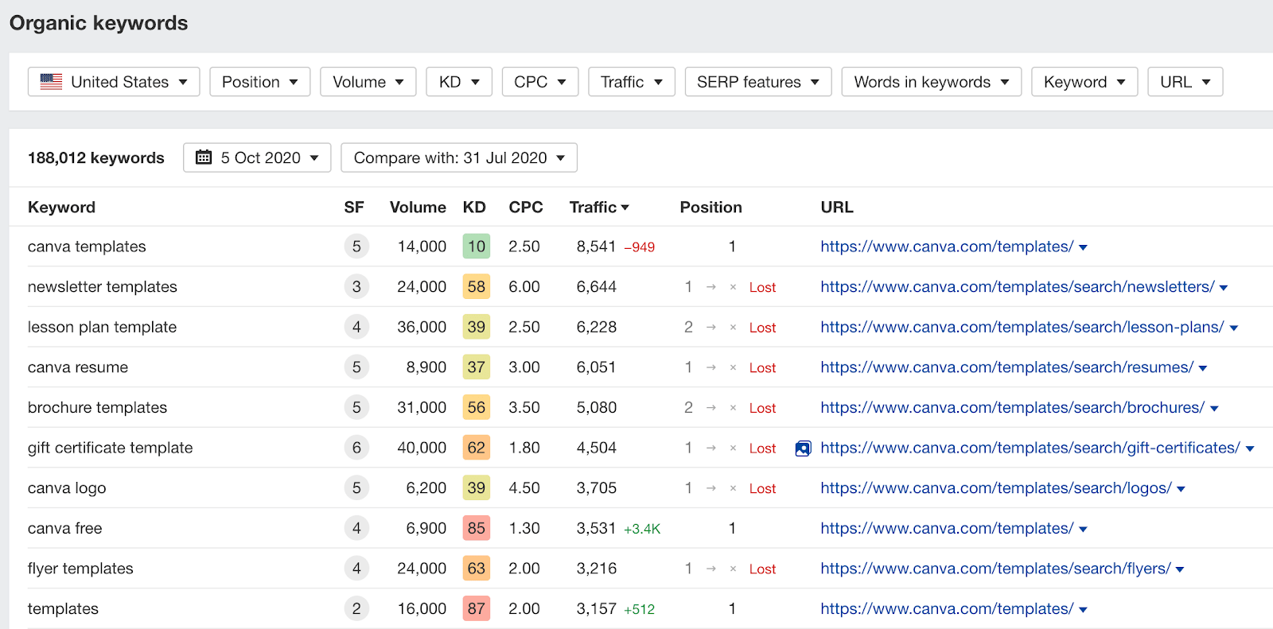Image resolution: width=1273 pixels, height=629 pixels.
Task: Click the red KD 85 badge
Action: tap(477, 528)
